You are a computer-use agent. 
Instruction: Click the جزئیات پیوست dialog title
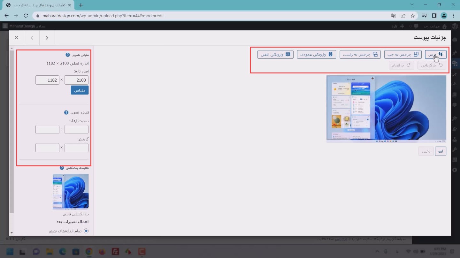coord(430,38)
